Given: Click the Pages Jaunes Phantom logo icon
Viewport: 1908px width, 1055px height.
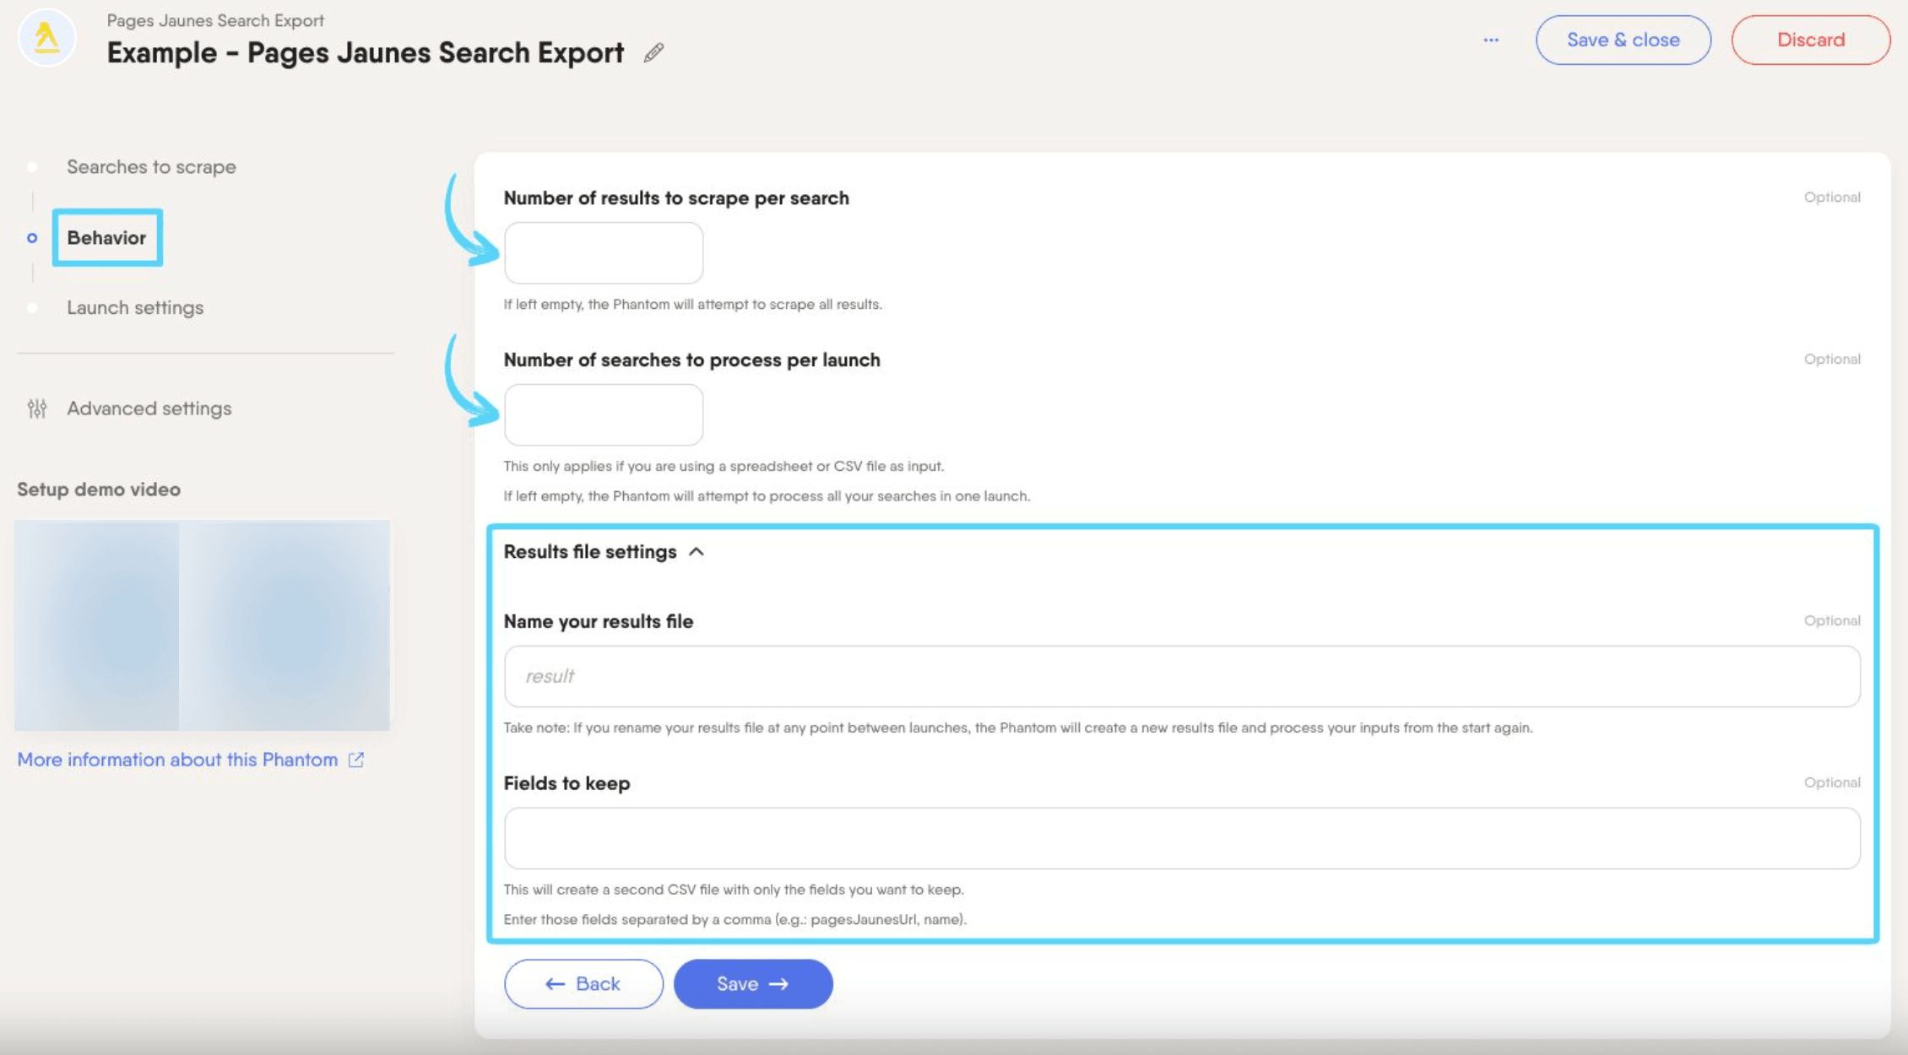Looking at the screenshot, I should tap(46, 38).
